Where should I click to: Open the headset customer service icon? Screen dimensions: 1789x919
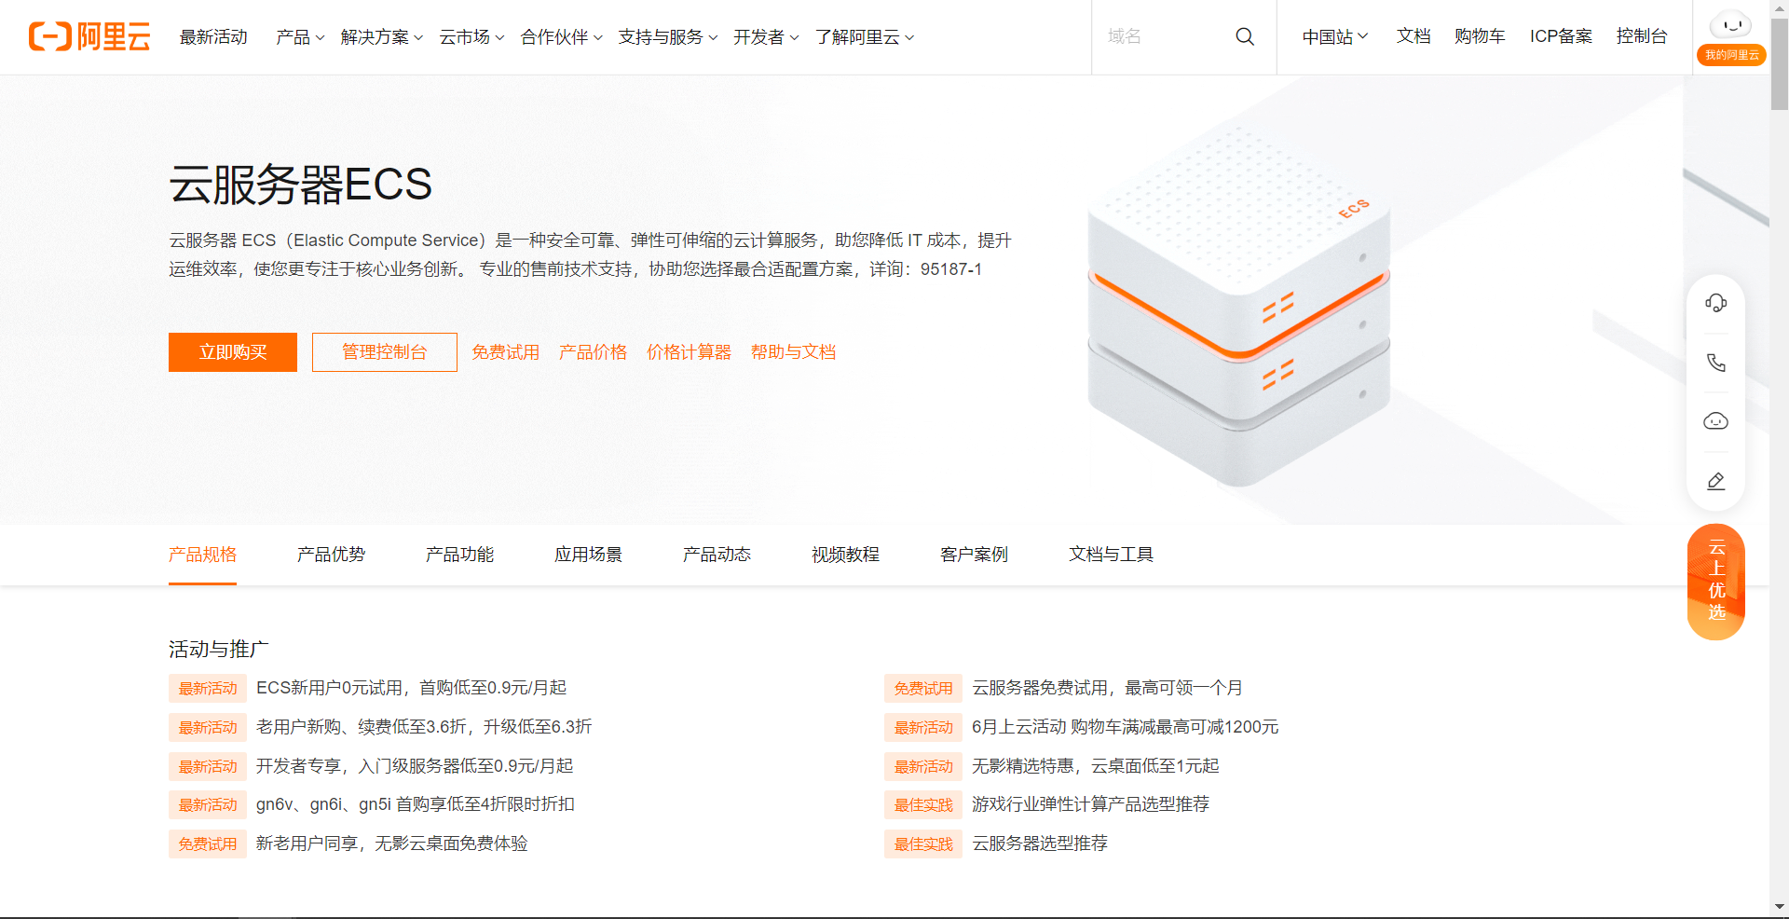click(x=1715, y=303)
